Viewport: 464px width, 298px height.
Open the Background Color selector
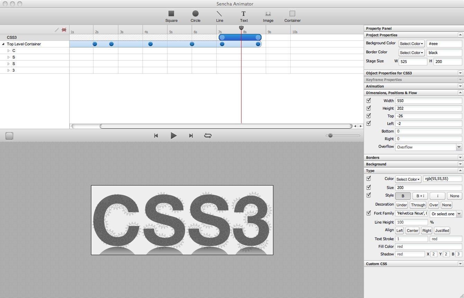pyautogui.click(x=411, y=44)
